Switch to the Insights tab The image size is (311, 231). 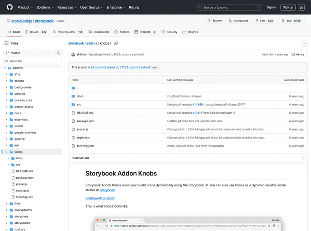pos(190,32)
